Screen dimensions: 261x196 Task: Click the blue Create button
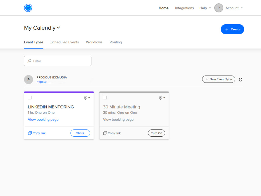click(232, 29)
